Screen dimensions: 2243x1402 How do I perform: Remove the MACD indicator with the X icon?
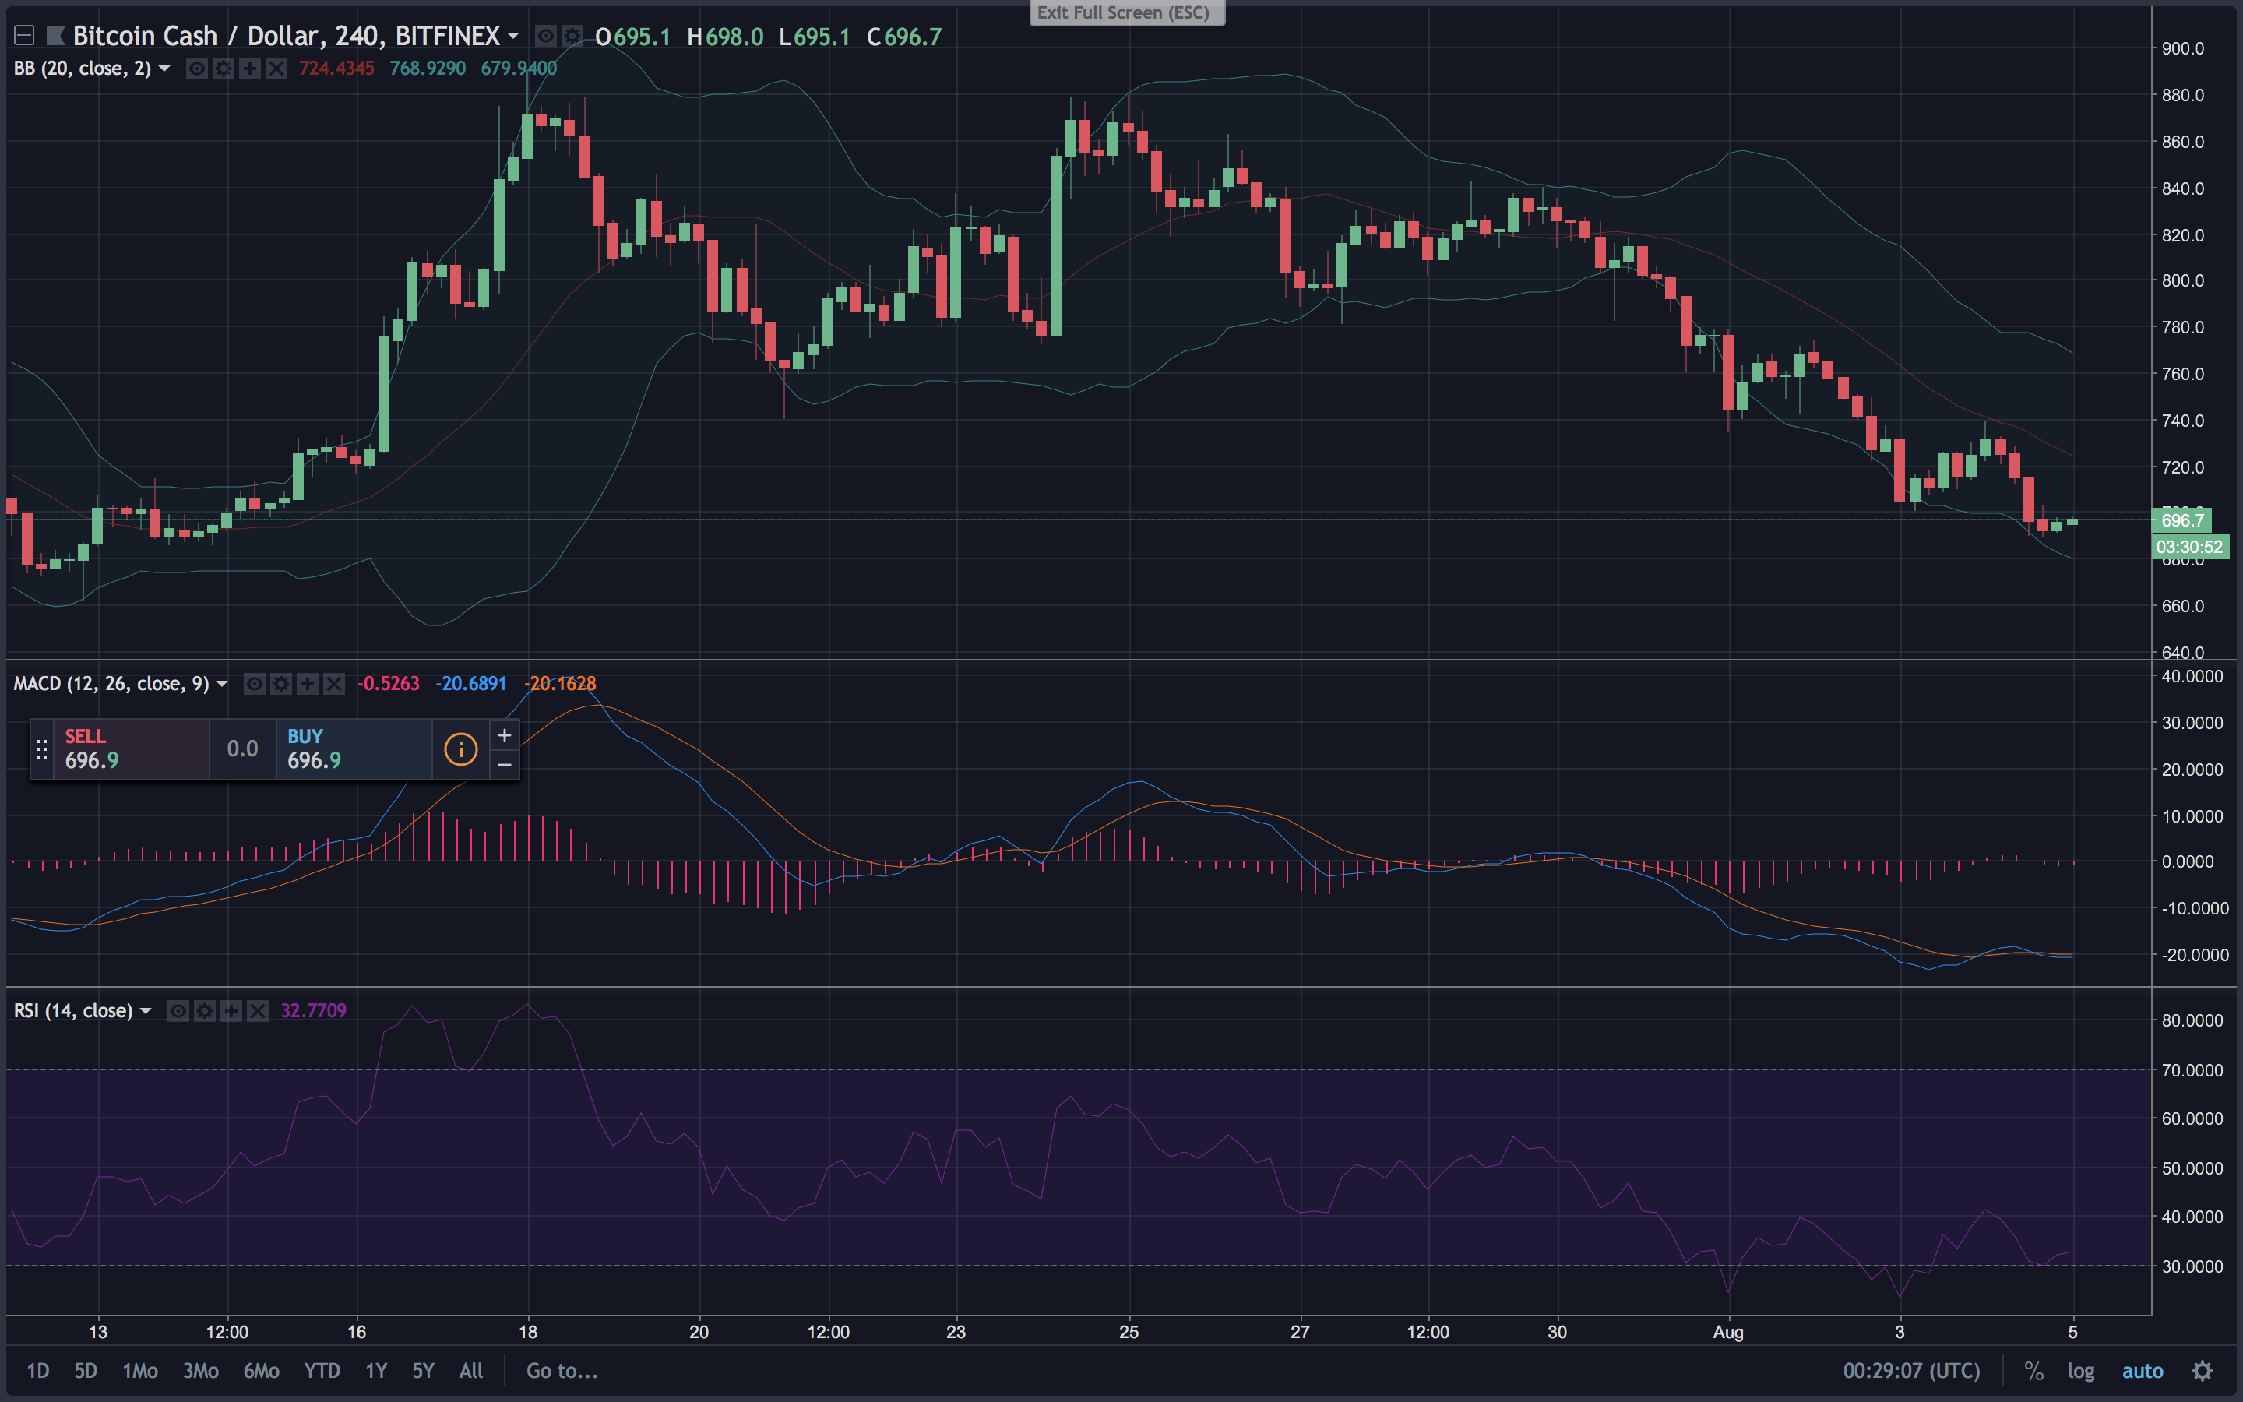pos(333,685)
